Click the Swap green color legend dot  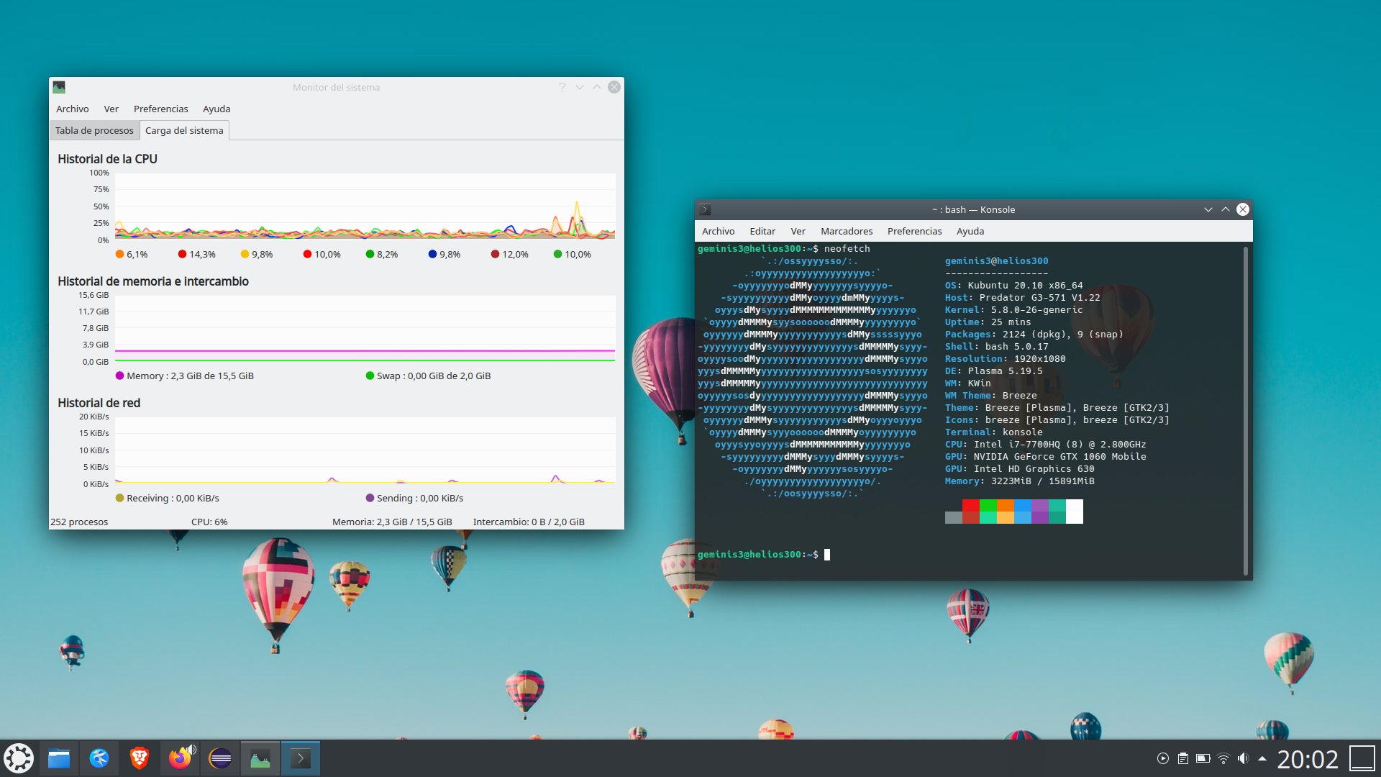370,376
